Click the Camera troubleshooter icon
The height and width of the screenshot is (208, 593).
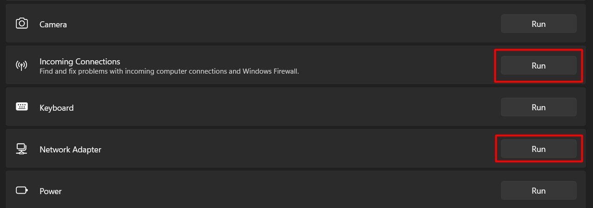tap(22, 24)
